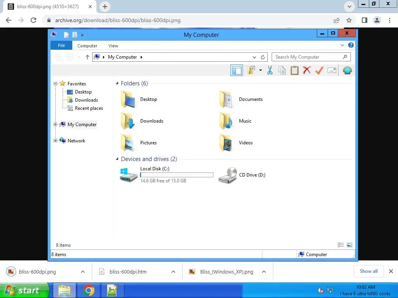Click the Copy icon in the toolbar

(282, 70)
